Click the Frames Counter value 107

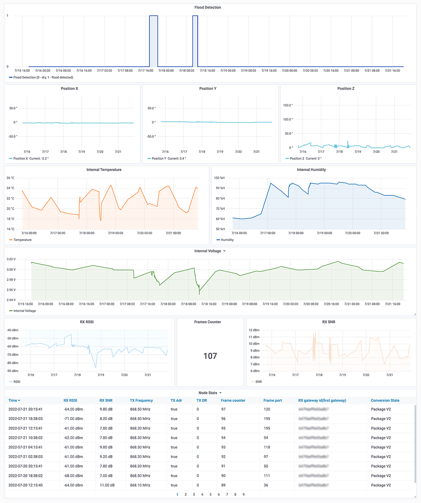(x=210, y=356)
